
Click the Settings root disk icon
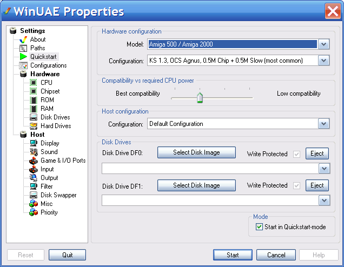tap(13, 30)
